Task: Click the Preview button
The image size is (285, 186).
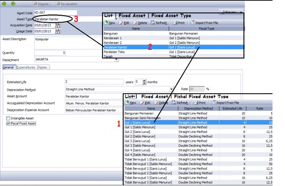Action: pos(230,12)
